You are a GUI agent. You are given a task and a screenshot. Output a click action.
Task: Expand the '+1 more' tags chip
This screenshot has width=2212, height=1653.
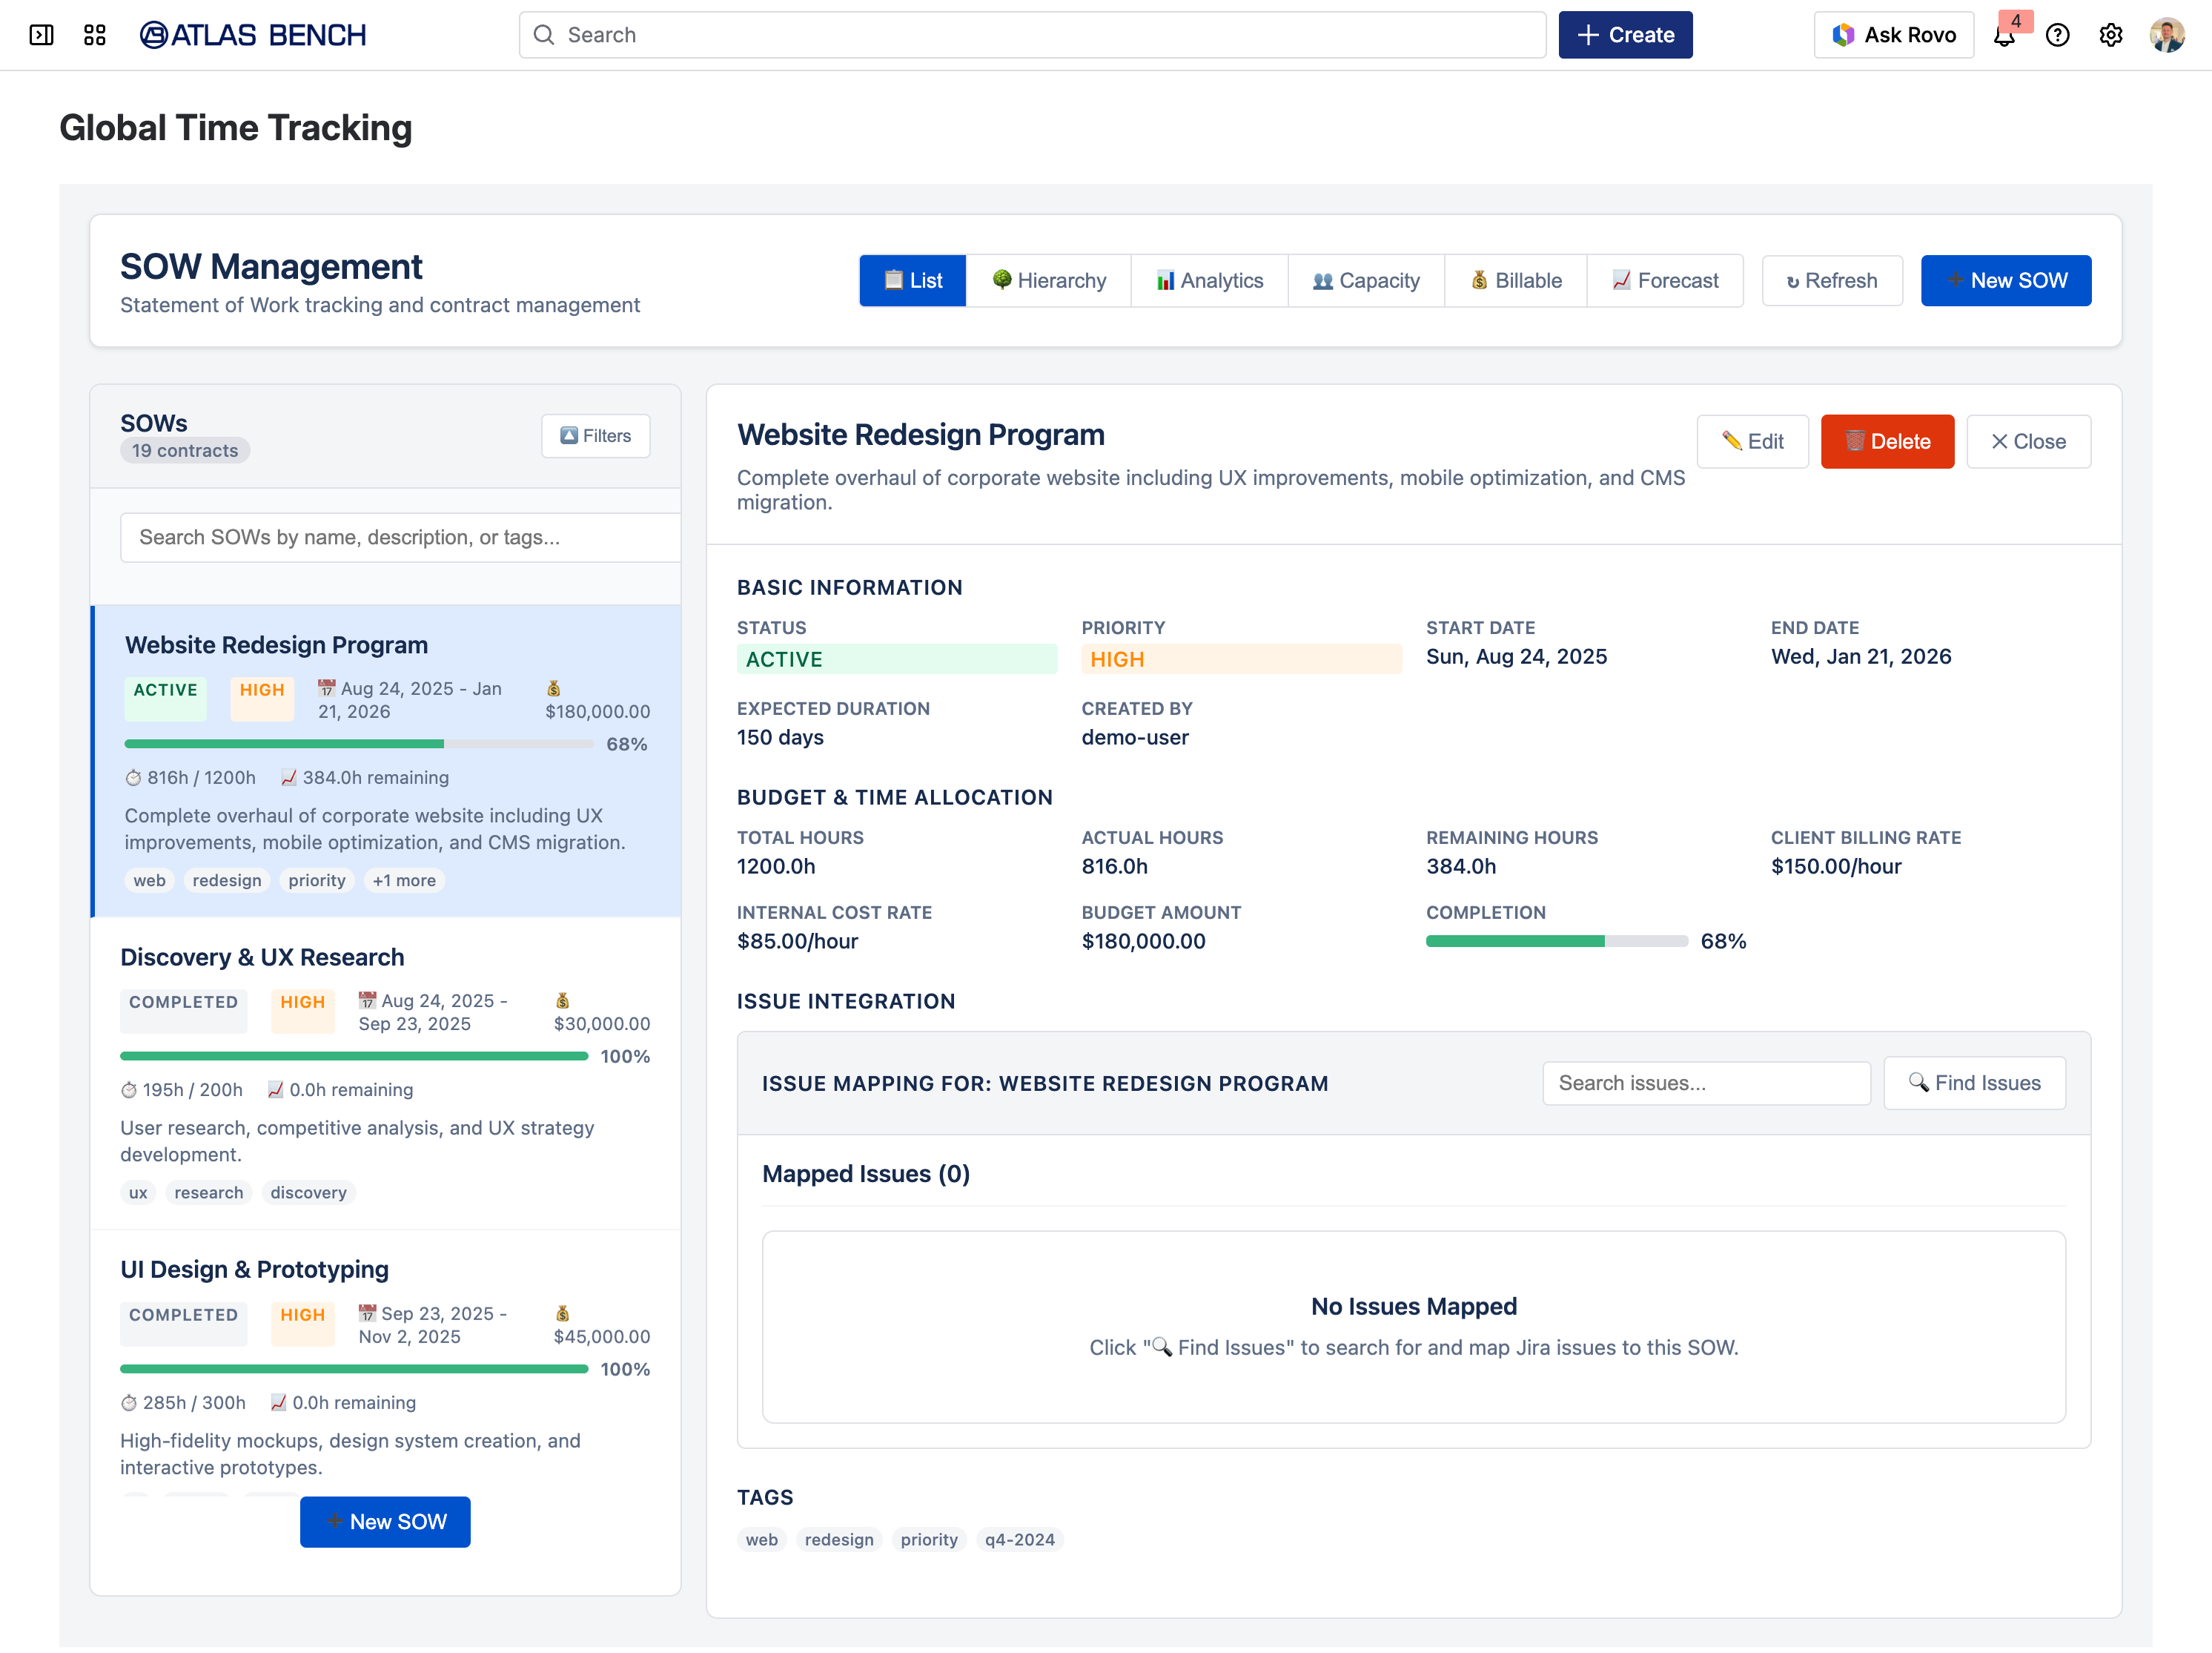404,880
